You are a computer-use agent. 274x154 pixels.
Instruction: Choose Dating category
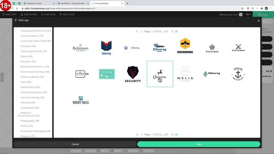tap(27, 56)
